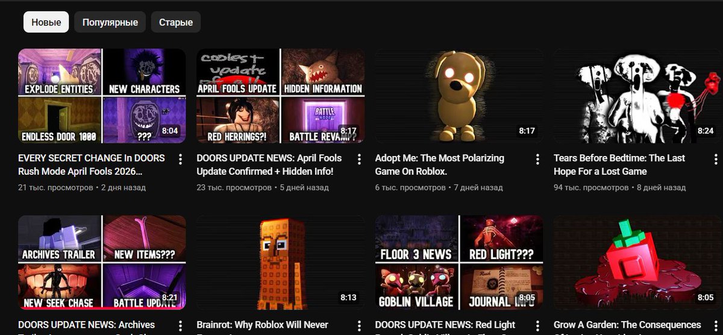Click title Adopt Me: The Most Polarizing Game
This screenshot has height=335, width=723.
pos(440,164)
